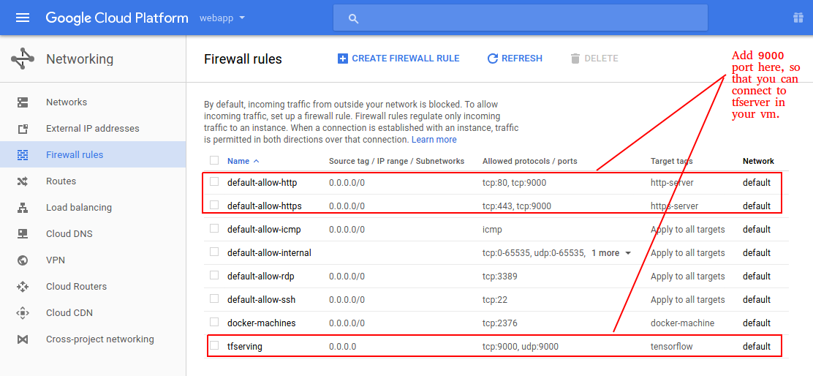Click the plus icon for Create Firewall Rule
813x376 pixels.
(x=342, y=59)
